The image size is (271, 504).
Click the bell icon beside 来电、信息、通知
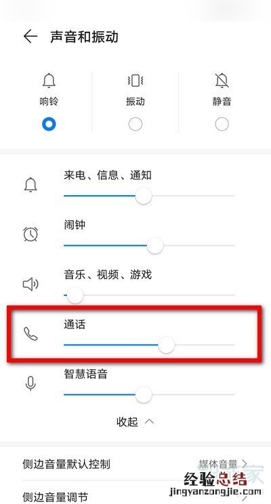tap(30, 185)
